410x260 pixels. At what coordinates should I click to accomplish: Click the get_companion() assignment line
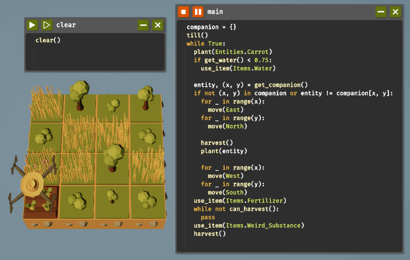(250, 85)
